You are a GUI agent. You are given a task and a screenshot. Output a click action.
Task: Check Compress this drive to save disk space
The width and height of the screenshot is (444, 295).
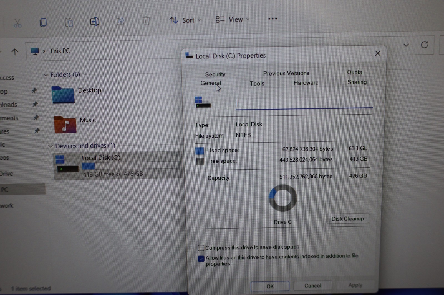click(x=201, y=248)
